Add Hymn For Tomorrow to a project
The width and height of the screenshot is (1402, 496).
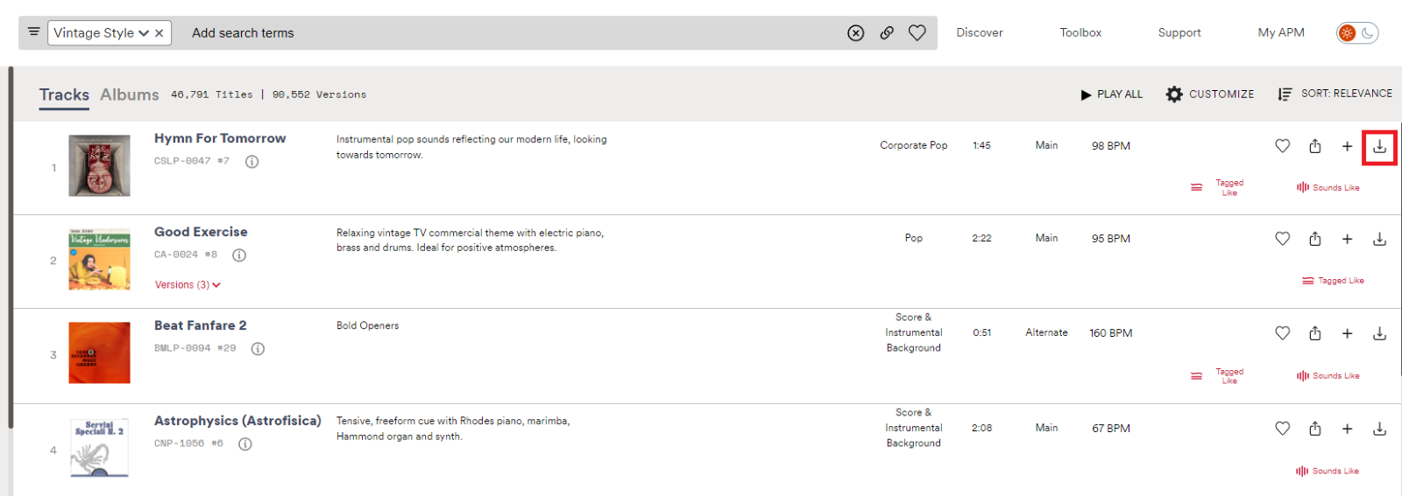[1348, 146]
